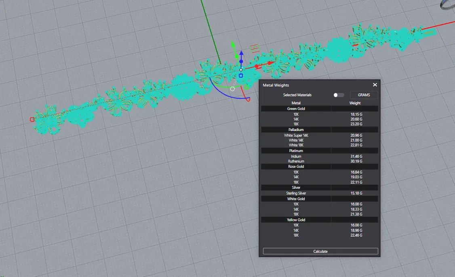Viewport: 455px width, 277px height.
Task: Click the 22.46 G weight value
Action: click(x=356, y=235)
